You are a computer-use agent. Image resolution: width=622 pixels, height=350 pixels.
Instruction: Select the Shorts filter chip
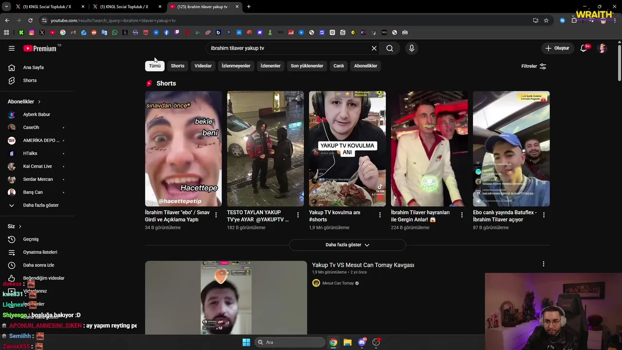(x=177, y=66)
